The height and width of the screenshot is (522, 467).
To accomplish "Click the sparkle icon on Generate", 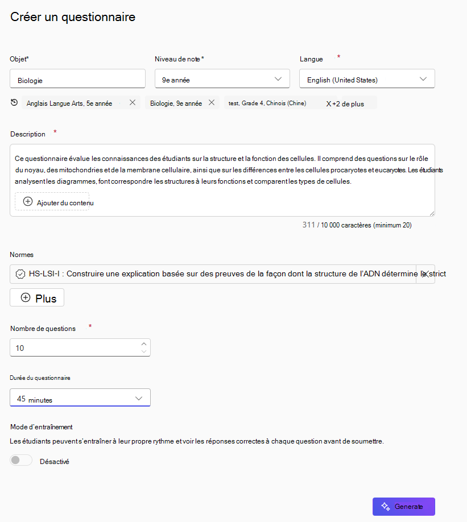I will 386,507.
